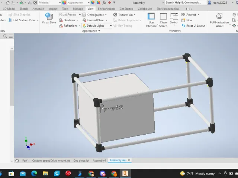Switch to the Tools ribbon tab
The width and height of the screenshot is (238, 178).
pyautogui.click(x=65, y=9)
